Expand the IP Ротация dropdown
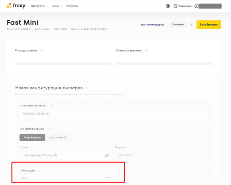Viewport: 231px width, 185px height. pos(66,178)
